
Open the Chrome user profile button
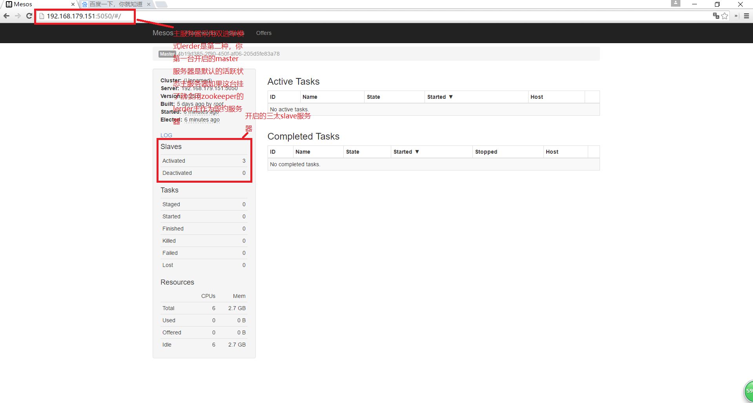[675, 3]
